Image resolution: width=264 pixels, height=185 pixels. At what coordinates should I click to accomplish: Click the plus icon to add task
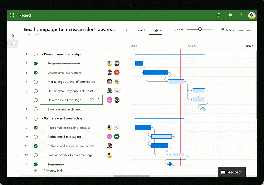coord(36,171)
